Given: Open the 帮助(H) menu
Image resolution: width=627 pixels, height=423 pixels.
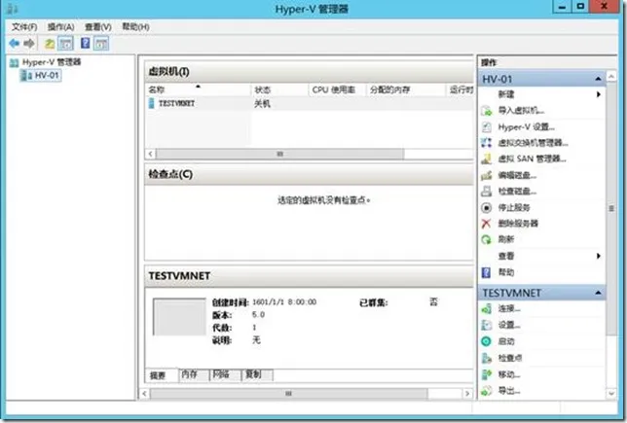Looking at the screenshot, I should [135, 27].
